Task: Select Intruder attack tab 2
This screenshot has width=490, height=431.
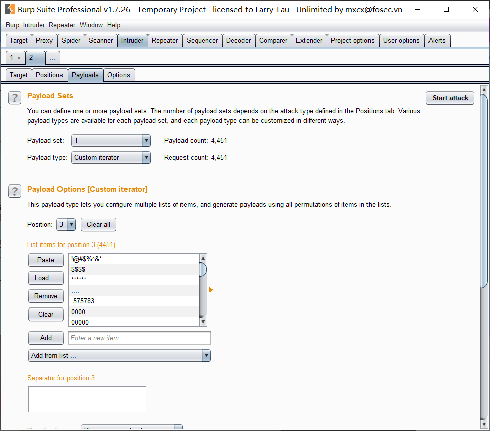Action: point(31,58)
